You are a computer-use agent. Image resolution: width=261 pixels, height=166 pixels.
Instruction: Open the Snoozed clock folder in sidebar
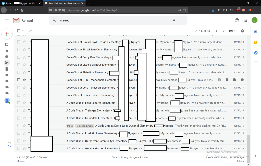7,57
